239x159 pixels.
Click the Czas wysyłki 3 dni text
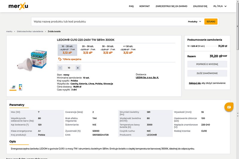click(x=67, y=89)
